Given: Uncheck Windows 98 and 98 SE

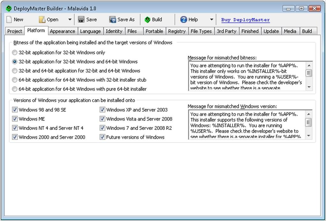Looking at the screenshot, I should (x=15, y=110).
